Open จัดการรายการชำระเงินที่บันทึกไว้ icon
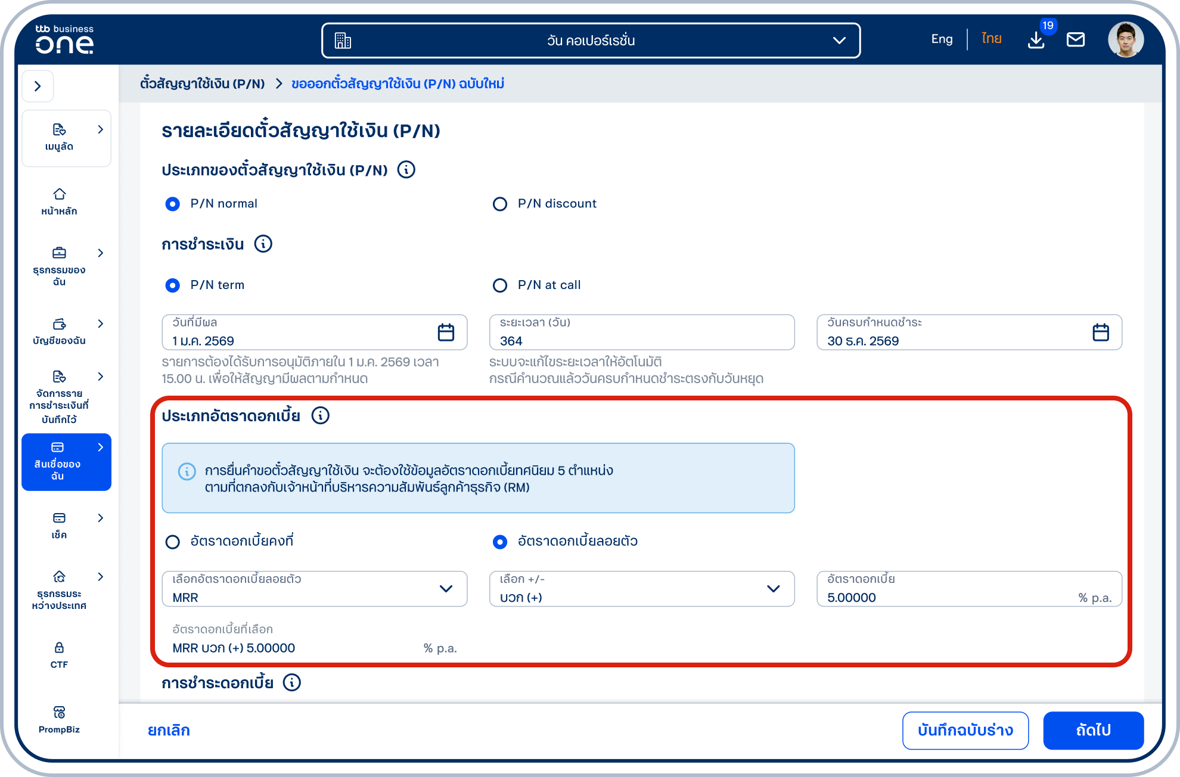This screenshot has width=1180, height=777. point(59,377)
